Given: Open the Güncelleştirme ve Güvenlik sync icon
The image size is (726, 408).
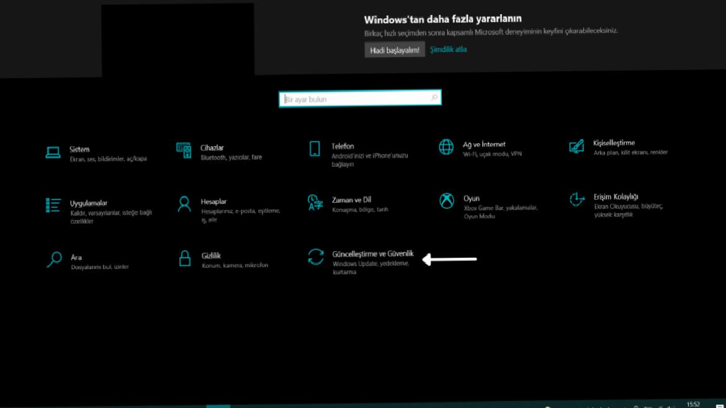Looking at the screenshot, I should [x=316, y=257].
